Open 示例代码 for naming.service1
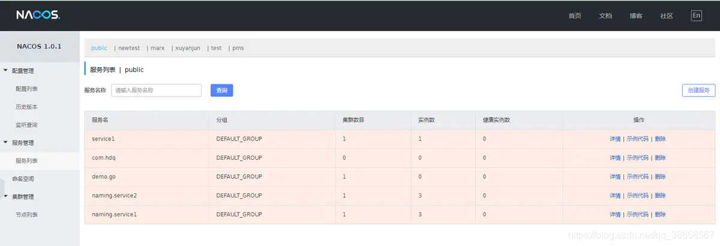The image size is (720, 246). 638,214
